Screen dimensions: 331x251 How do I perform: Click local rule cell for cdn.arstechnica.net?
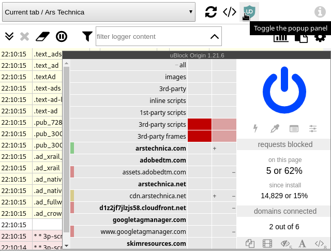224,196
